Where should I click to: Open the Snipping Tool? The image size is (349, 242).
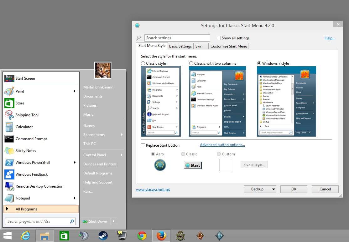coord(27,115)
